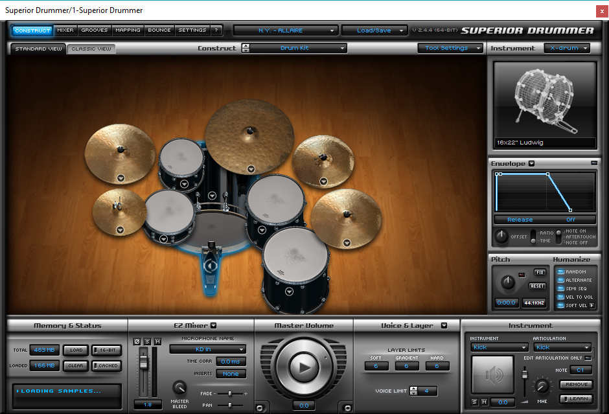This screenshot has width=609, height=414.
Task: Open the Tool Settings dropdown
Action: click(x=450, y=48)
